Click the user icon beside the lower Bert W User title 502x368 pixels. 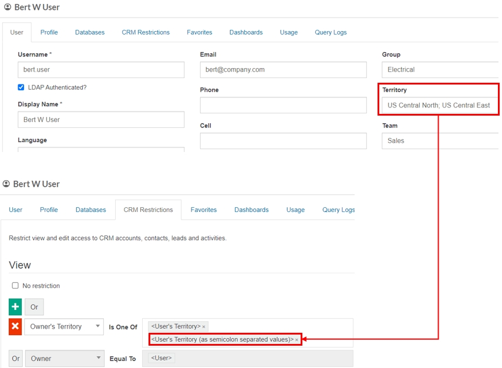(x=6, y=184)
